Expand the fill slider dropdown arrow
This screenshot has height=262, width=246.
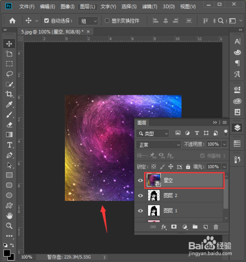click(224, 166)
